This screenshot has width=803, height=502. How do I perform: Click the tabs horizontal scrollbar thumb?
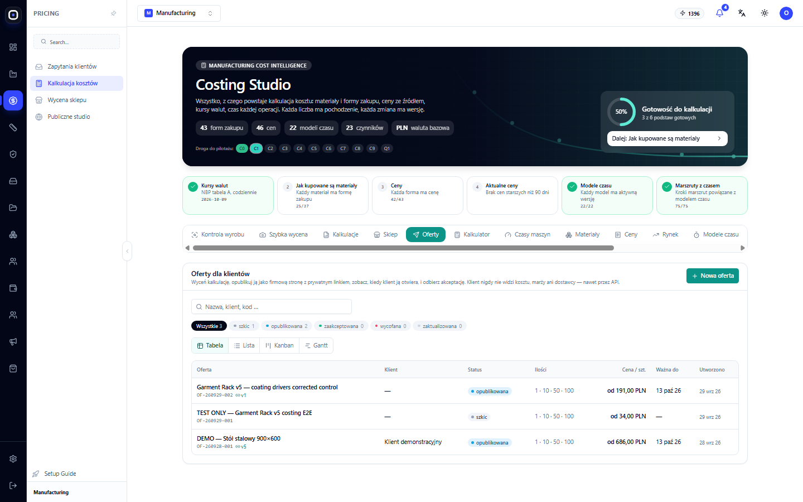(x=403, y=248)
